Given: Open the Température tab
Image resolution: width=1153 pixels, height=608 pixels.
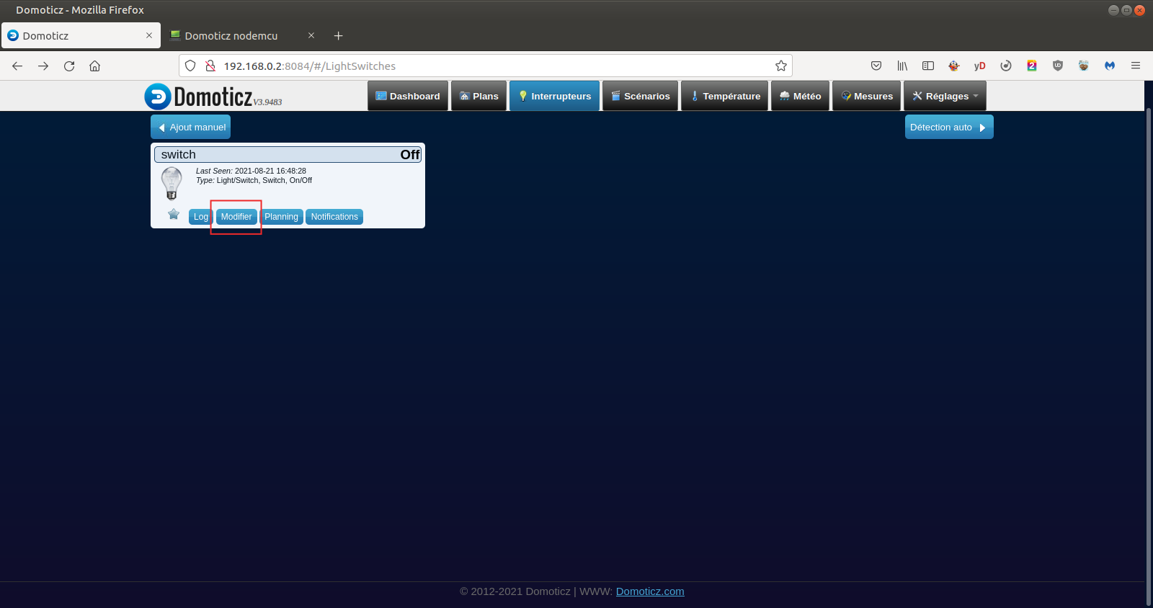Looking at the screenshot, I should [x=725, y=97].
